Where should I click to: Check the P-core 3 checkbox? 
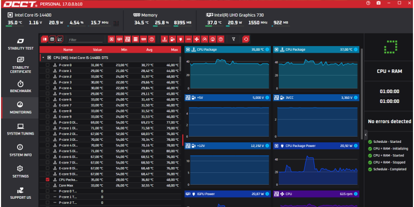(48, 82)
